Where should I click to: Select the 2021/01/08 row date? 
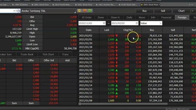[x=85, y=101]
